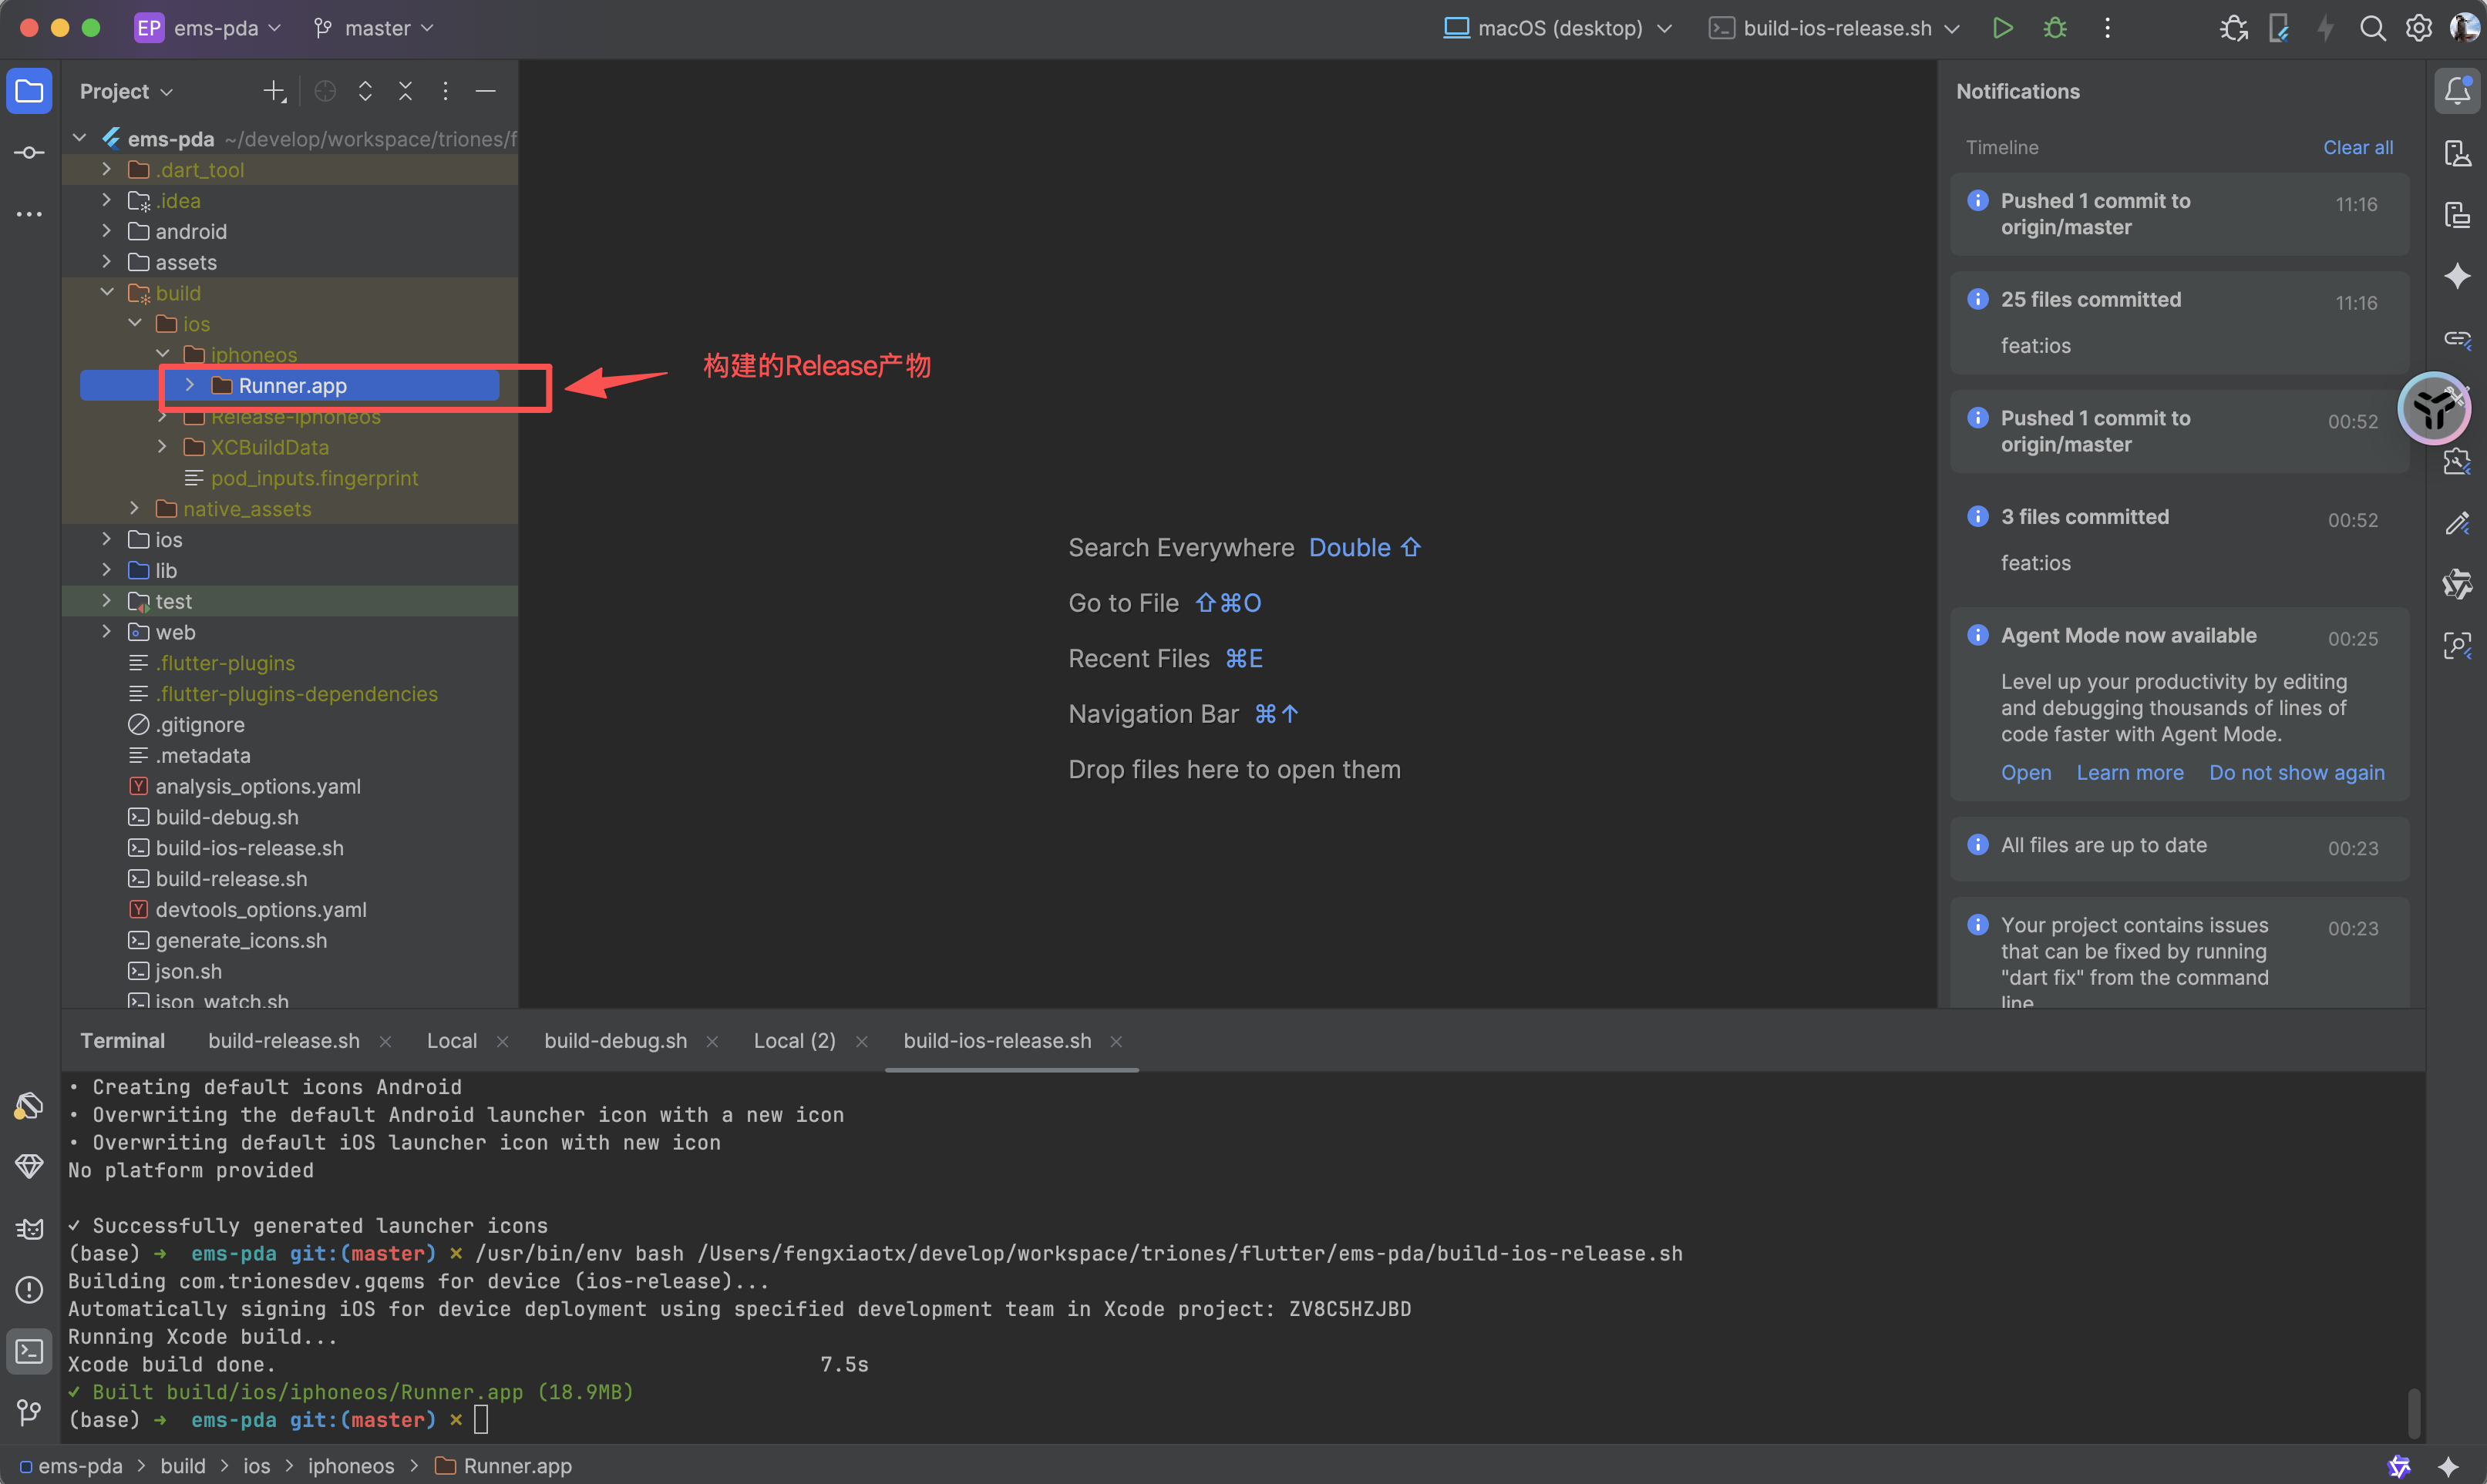Image resolution: width=2487 pixels, height=1484 pixels.
Task: Collapse all project tree nodes
Action: (x=406, y=91)
